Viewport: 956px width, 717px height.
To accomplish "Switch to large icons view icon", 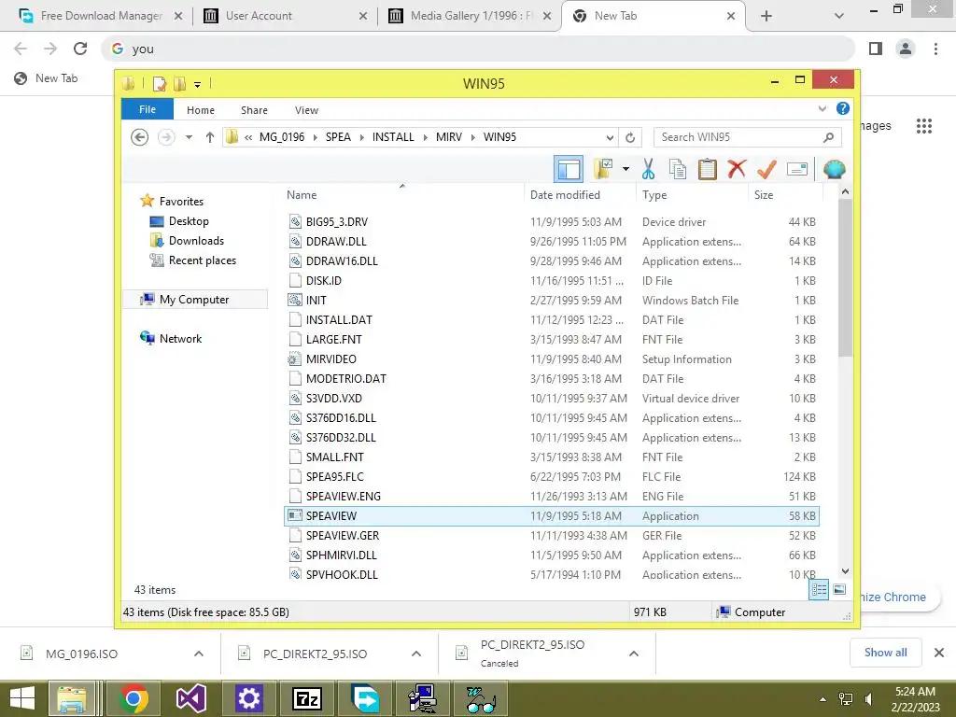I will pos(839,589).
